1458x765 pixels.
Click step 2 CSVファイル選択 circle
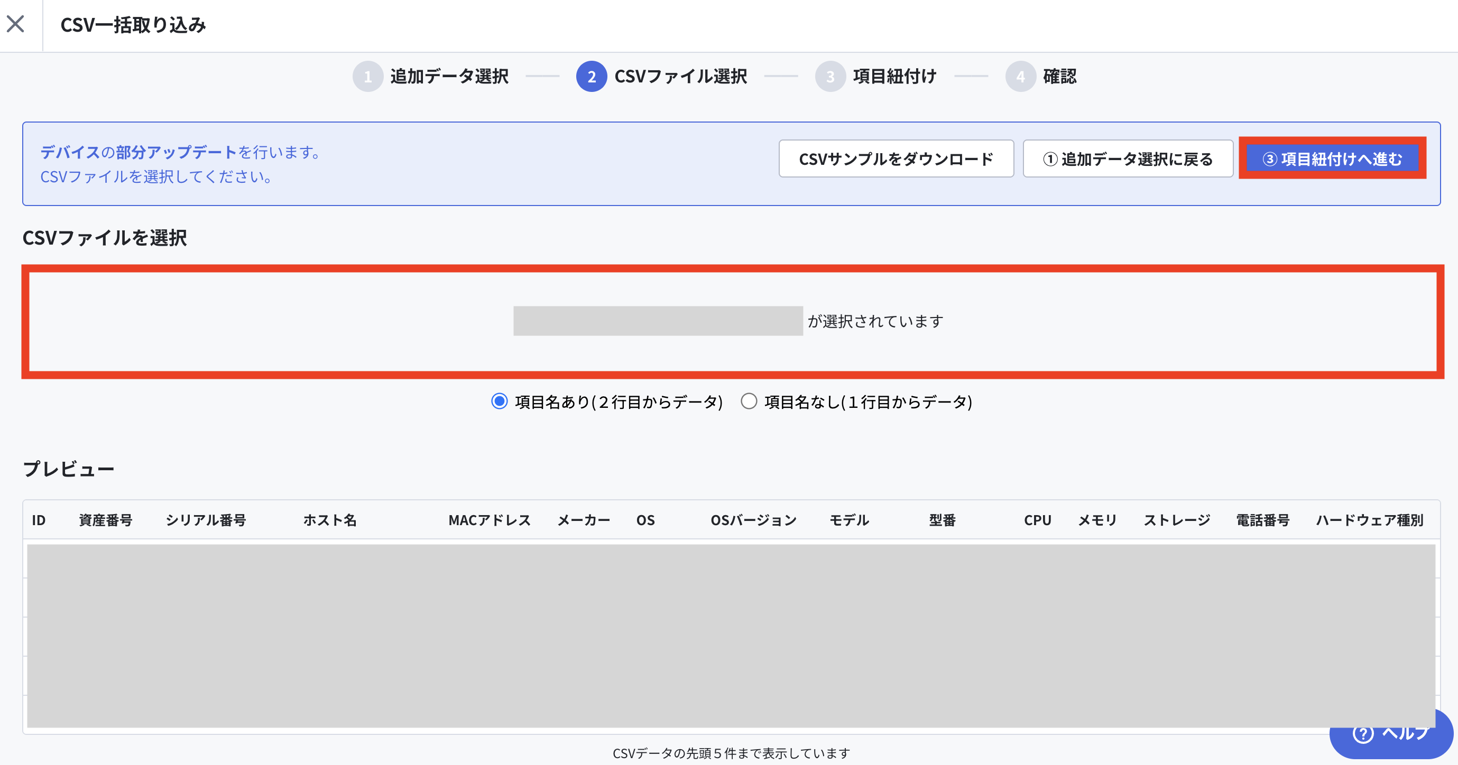click(592, 77)
